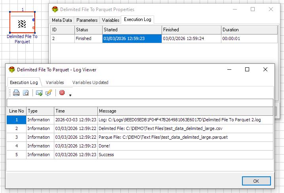Click the duration 00:00:01 cell

coord(250,38)
